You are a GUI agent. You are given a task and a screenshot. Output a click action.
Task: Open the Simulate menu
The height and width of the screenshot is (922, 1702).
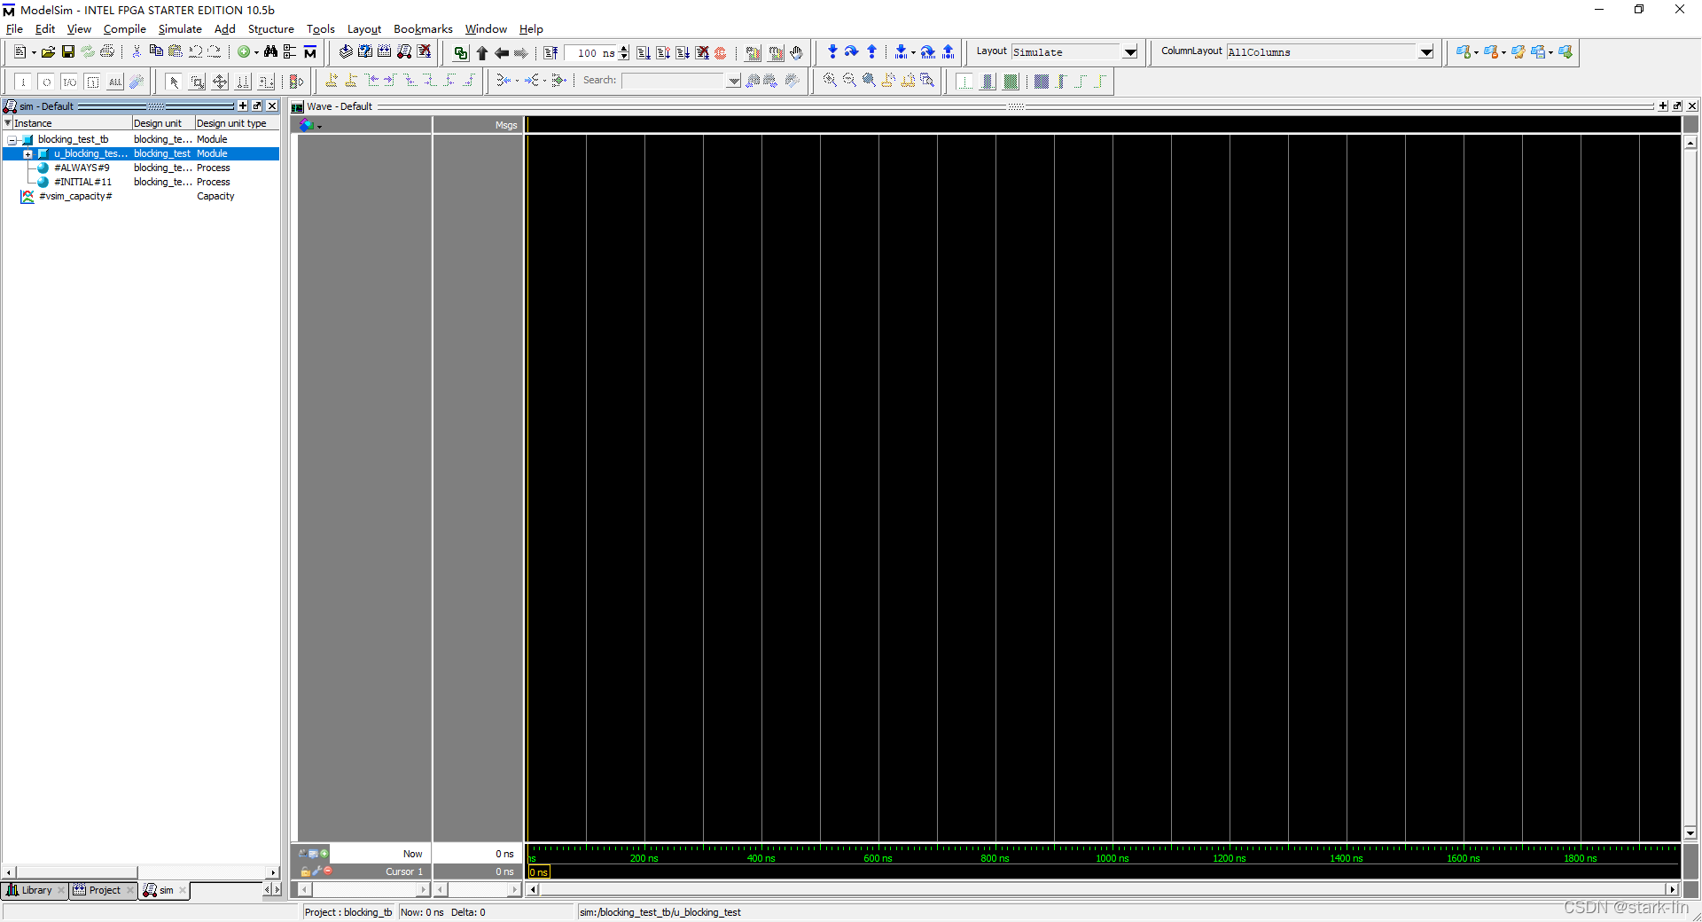coord(180,29)
